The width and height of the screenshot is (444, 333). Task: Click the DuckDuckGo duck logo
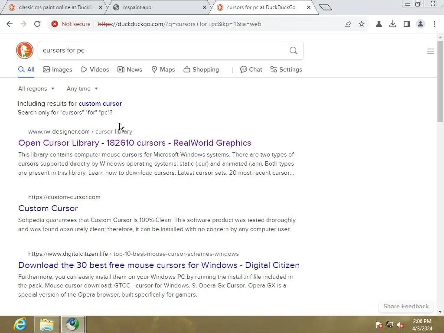(x=25, y=50)
